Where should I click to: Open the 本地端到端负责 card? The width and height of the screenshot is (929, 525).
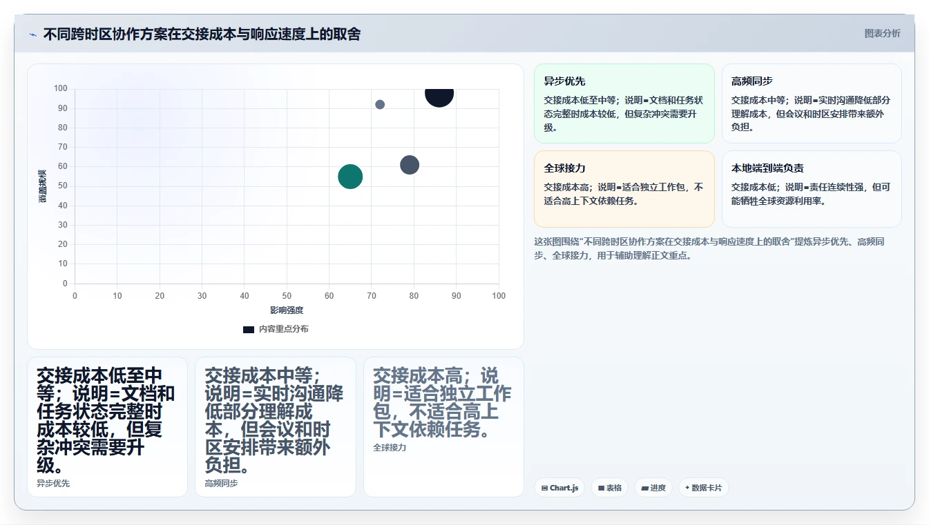pos(812,189)
